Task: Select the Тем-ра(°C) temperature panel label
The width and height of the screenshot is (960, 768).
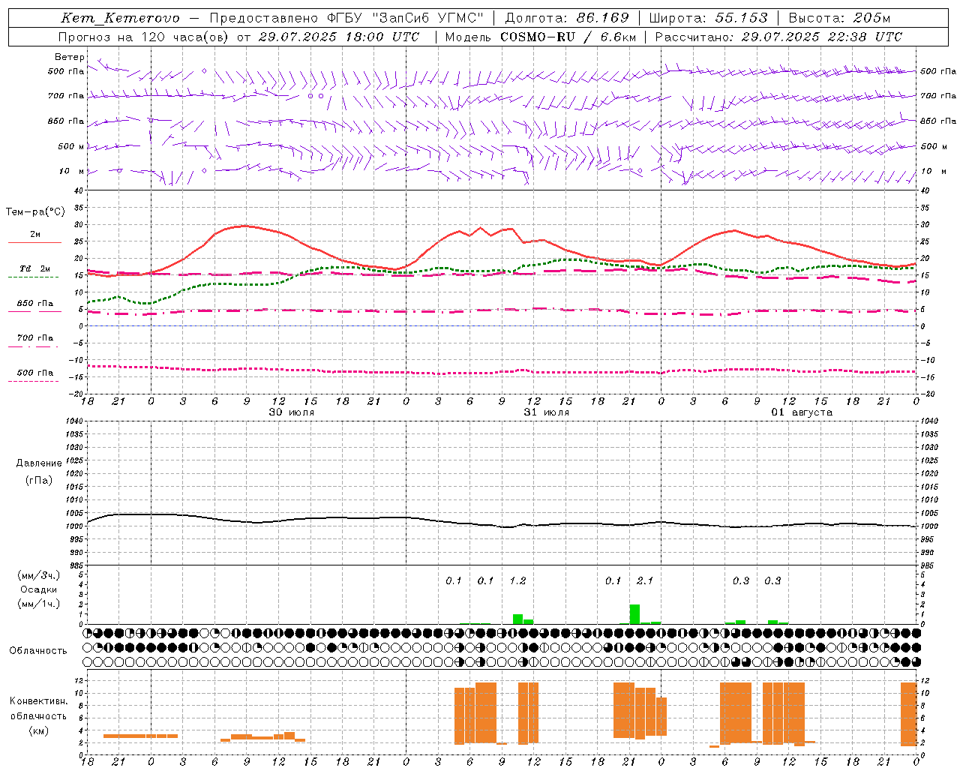Action: [35, 212]
